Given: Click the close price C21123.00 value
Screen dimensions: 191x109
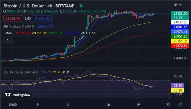Looking at the screenshot, I should (68, 11).
